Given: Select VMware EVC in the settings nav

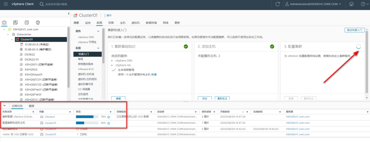Looking at the screenshot, I should pos(86,69).
